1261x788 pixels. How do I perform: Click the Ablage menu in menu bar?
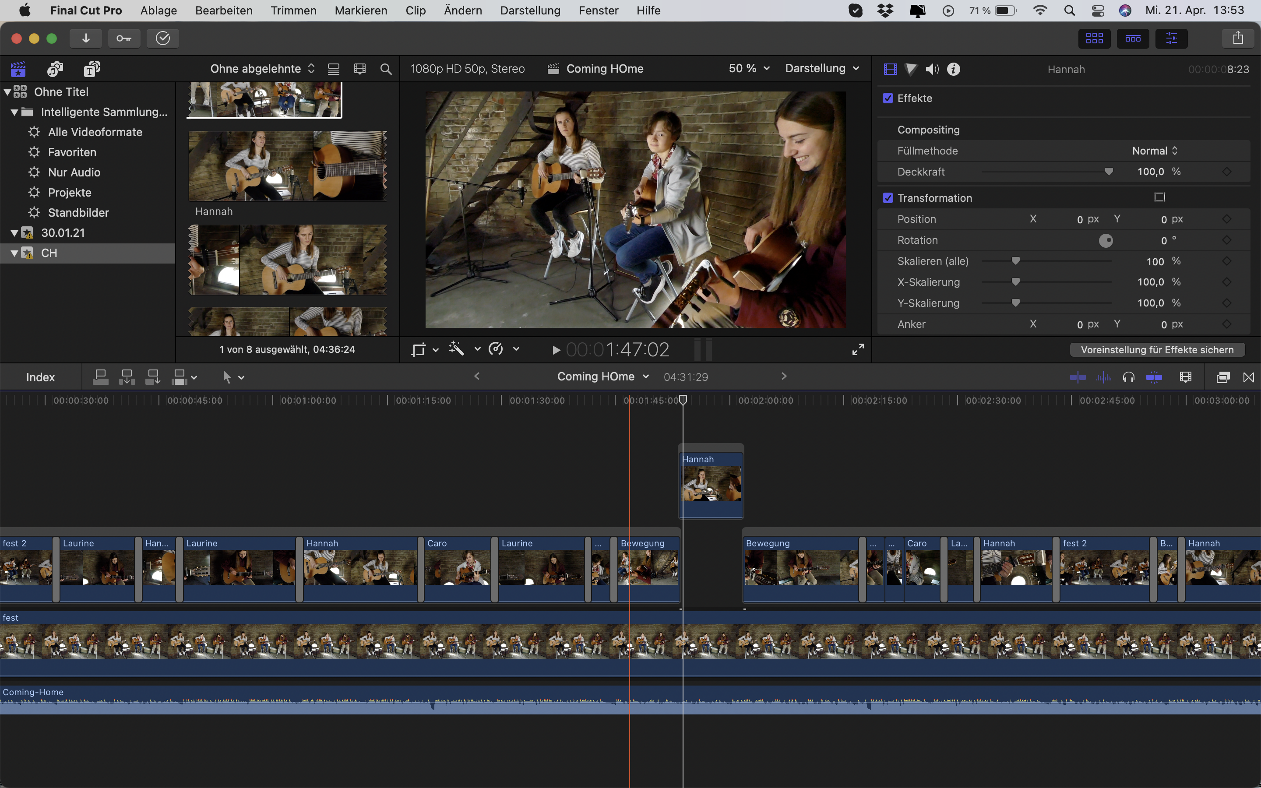(x=158, y=10)
